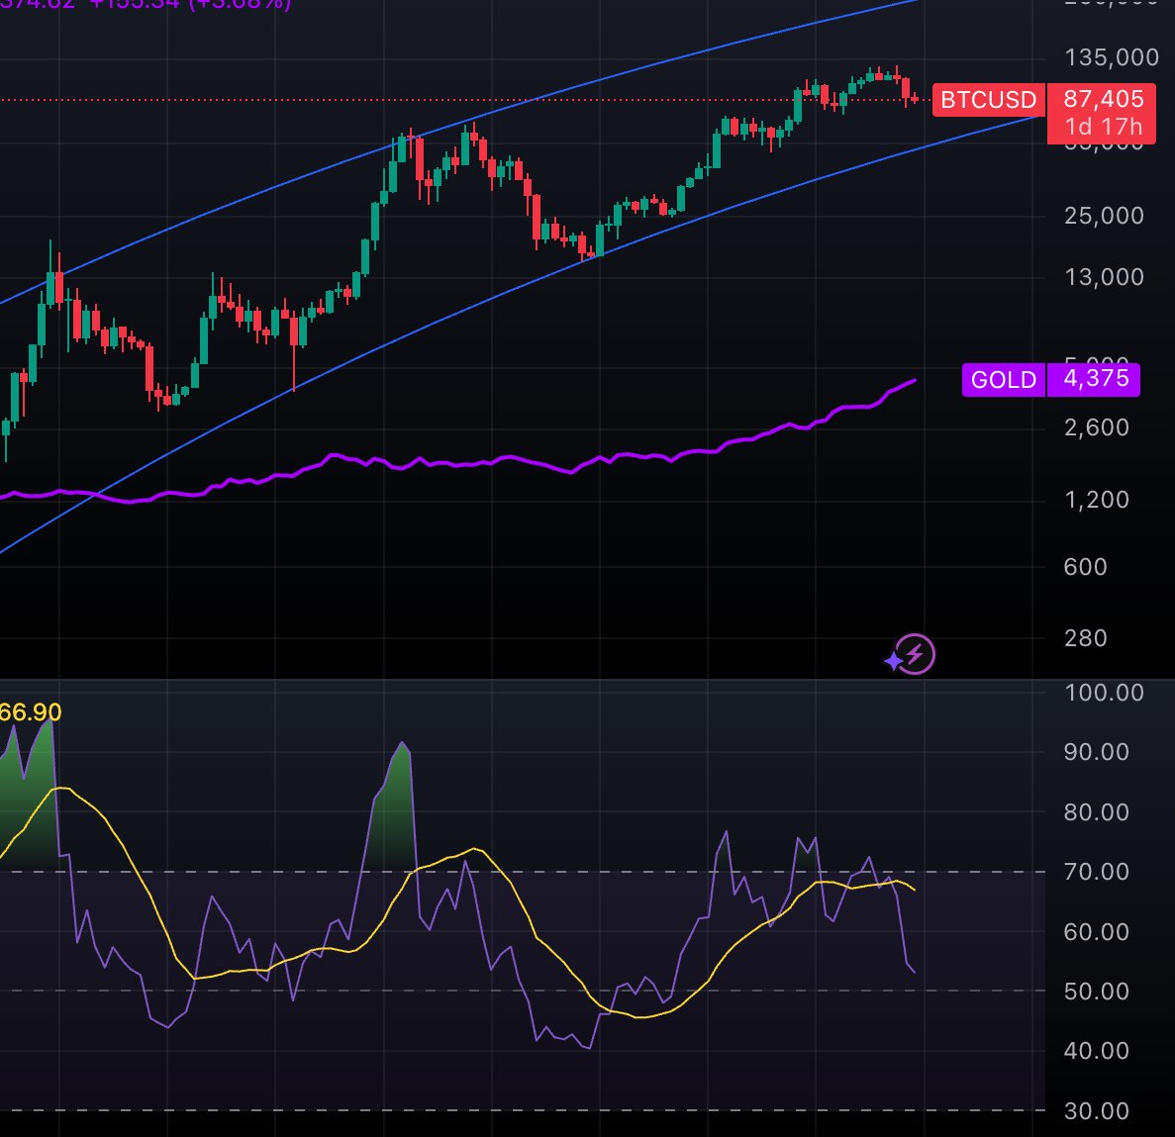Screen dimensions: 1175x1137
Task: Click the 66.90 RSI indicator value
Action: [30, 711]
